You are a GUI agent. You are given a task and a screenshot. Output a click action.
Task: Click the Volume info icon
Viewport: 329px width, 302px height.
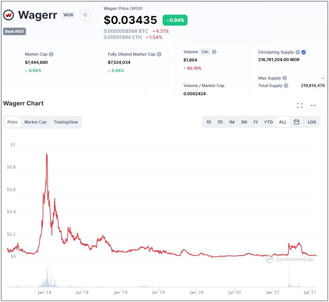tap(214, 52)
